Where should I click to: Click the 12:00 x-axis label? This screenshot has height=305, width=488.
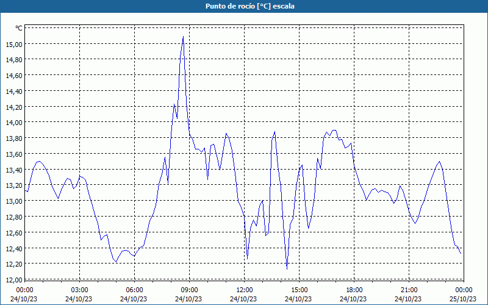(245, 290)
